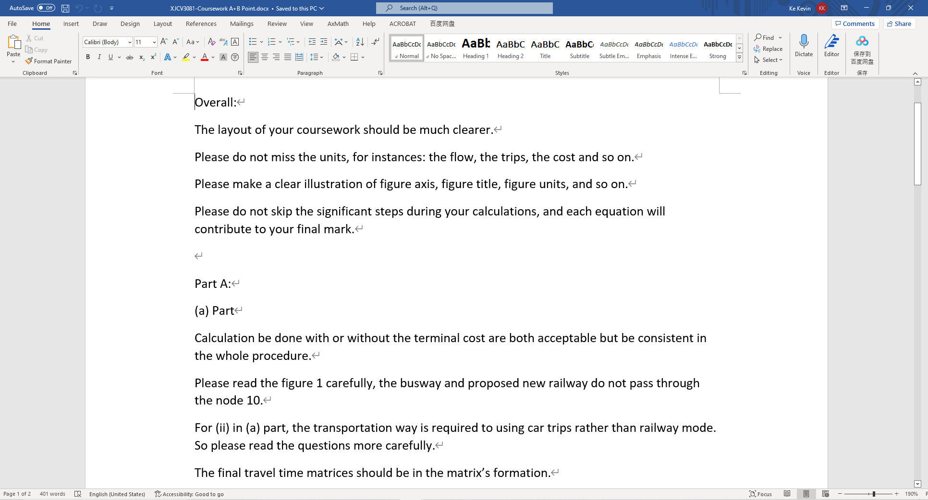Open the Dictate microphone tool
Image resolution: width=928 pixels, height=500 pixels.
804,46
